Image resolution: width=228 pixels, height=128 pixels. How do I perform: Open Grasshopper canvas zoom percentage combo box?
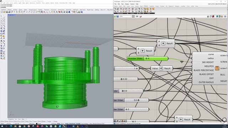coord(125,16)
